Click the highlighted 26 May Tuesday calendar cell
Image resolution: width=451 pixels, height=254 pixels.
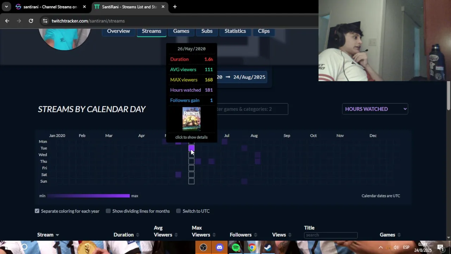click(191, 148)
